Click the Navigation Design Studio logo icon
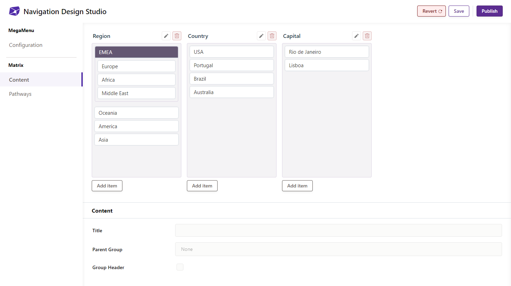The width and height of the screenshot is (511, 286). point(14,11)
